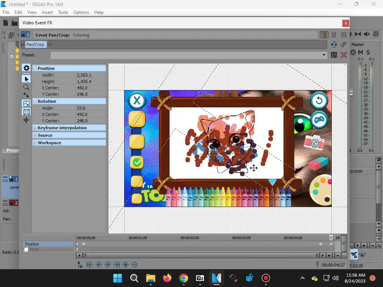Open the Mixing Console sliders icon

point(376,34)
